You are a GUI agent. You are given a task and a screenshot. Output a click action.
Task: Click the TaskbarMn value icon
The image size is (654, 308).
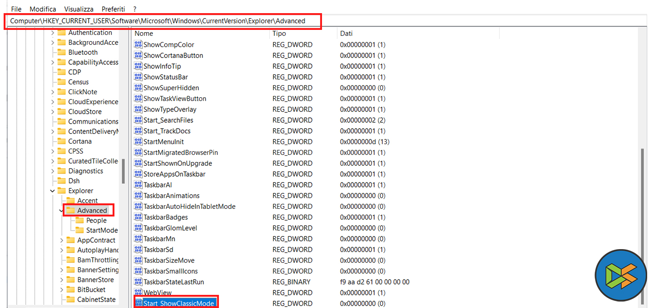pyautogui.click(x=138, y=239)
